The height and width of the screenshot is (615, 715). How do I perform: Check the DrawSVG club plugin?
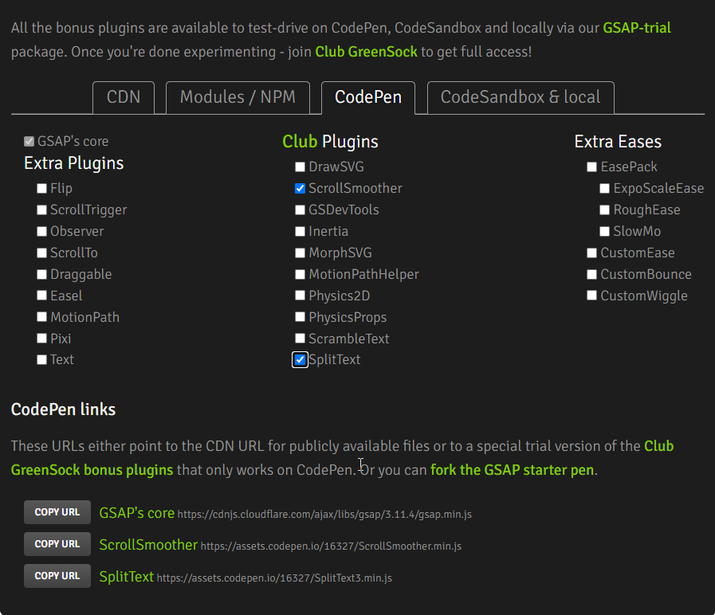coord(300,166)
